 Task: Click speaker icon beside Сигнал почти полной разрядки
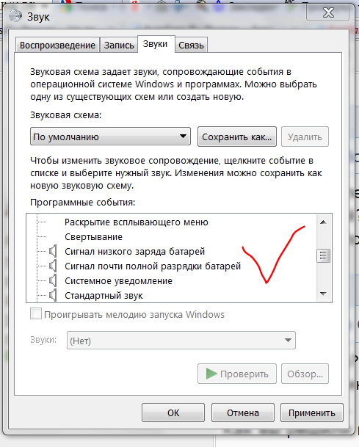[x=53, y=266]
